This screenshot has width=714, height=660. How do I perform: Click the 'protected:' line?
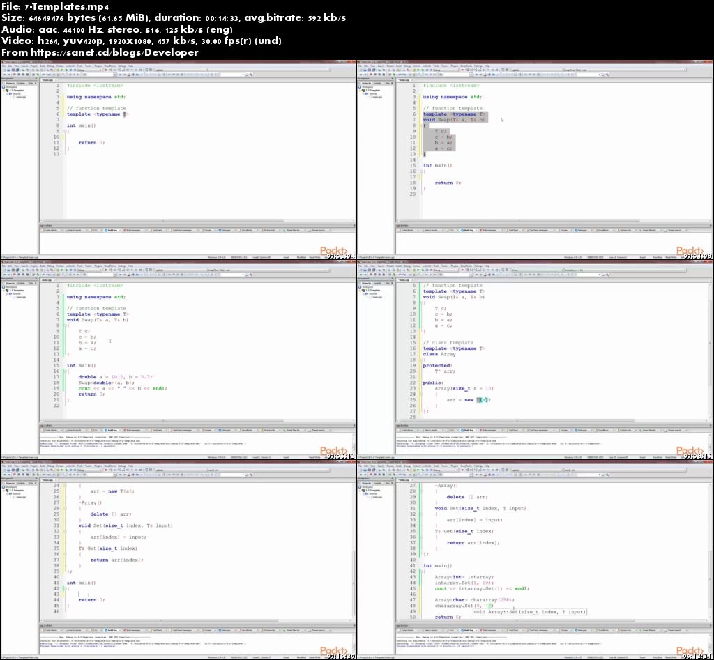pyautogui.click(x=437, y=365)
